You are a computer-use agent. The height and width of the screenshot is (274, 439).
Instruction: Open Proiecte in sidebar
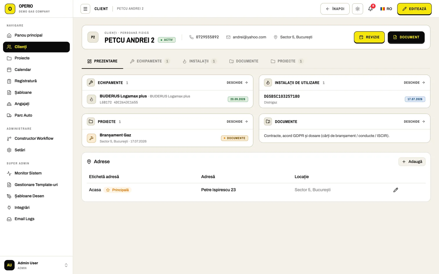36,58
